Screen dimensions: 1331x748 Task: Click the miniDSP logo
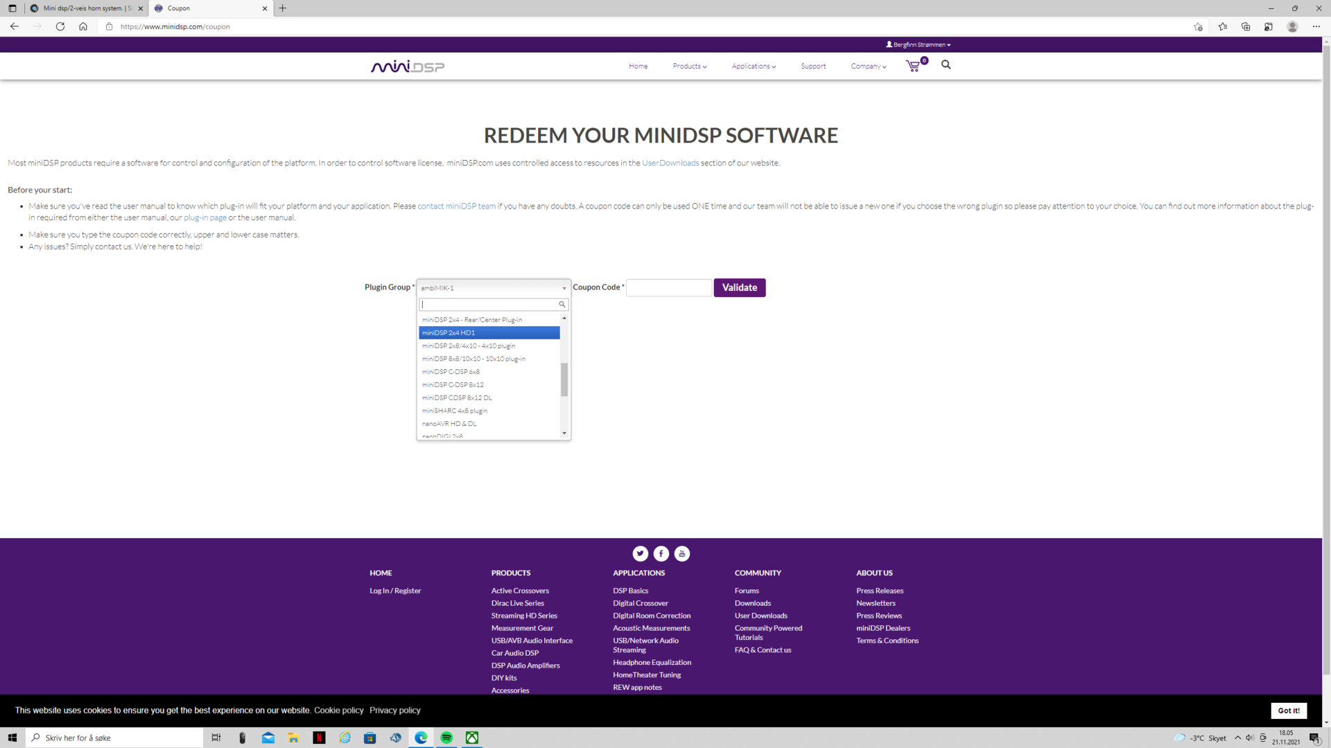408,66
